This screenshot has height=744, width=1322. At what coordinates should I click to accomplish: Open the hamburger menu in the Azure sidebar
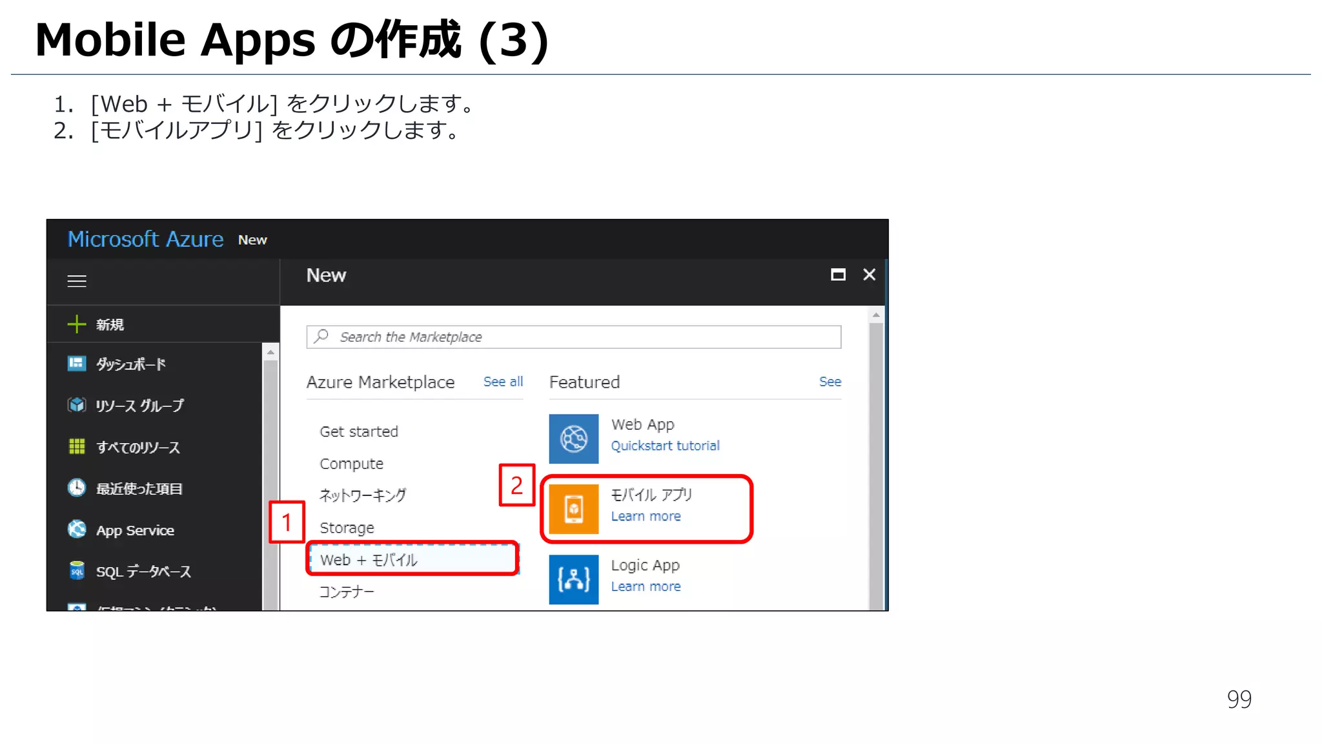pyautogui.click(x=77, y=281)
